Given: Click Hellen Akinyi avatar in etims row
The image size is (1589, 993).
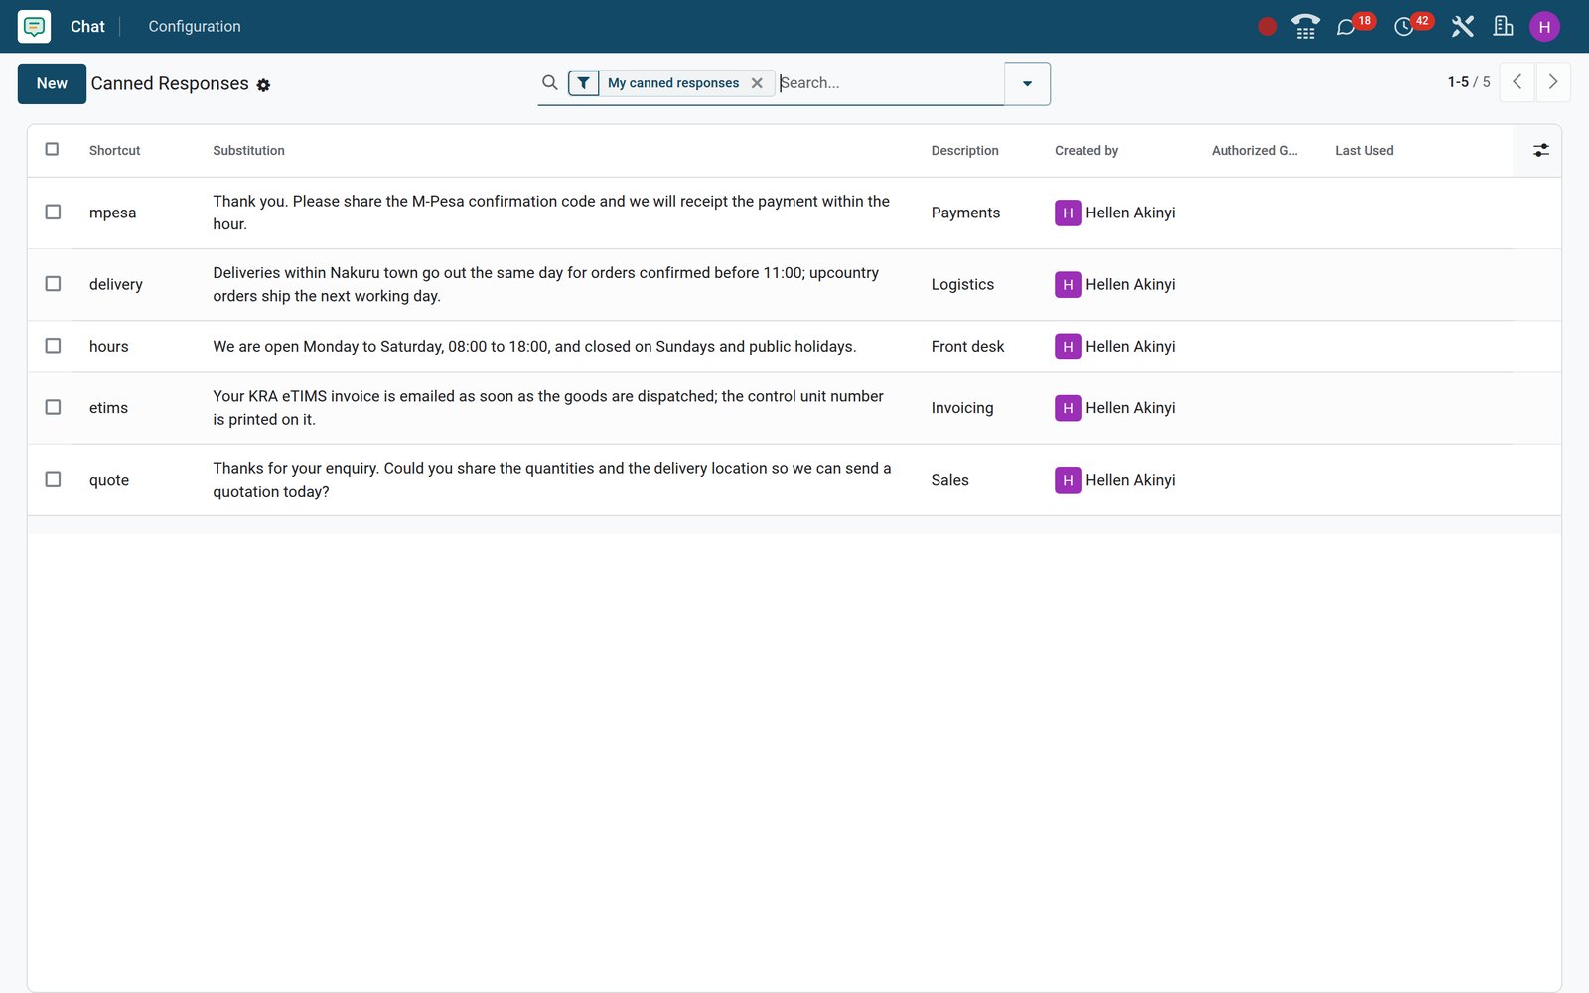Looking at the screenshot, I should (x=1068, y=408).
